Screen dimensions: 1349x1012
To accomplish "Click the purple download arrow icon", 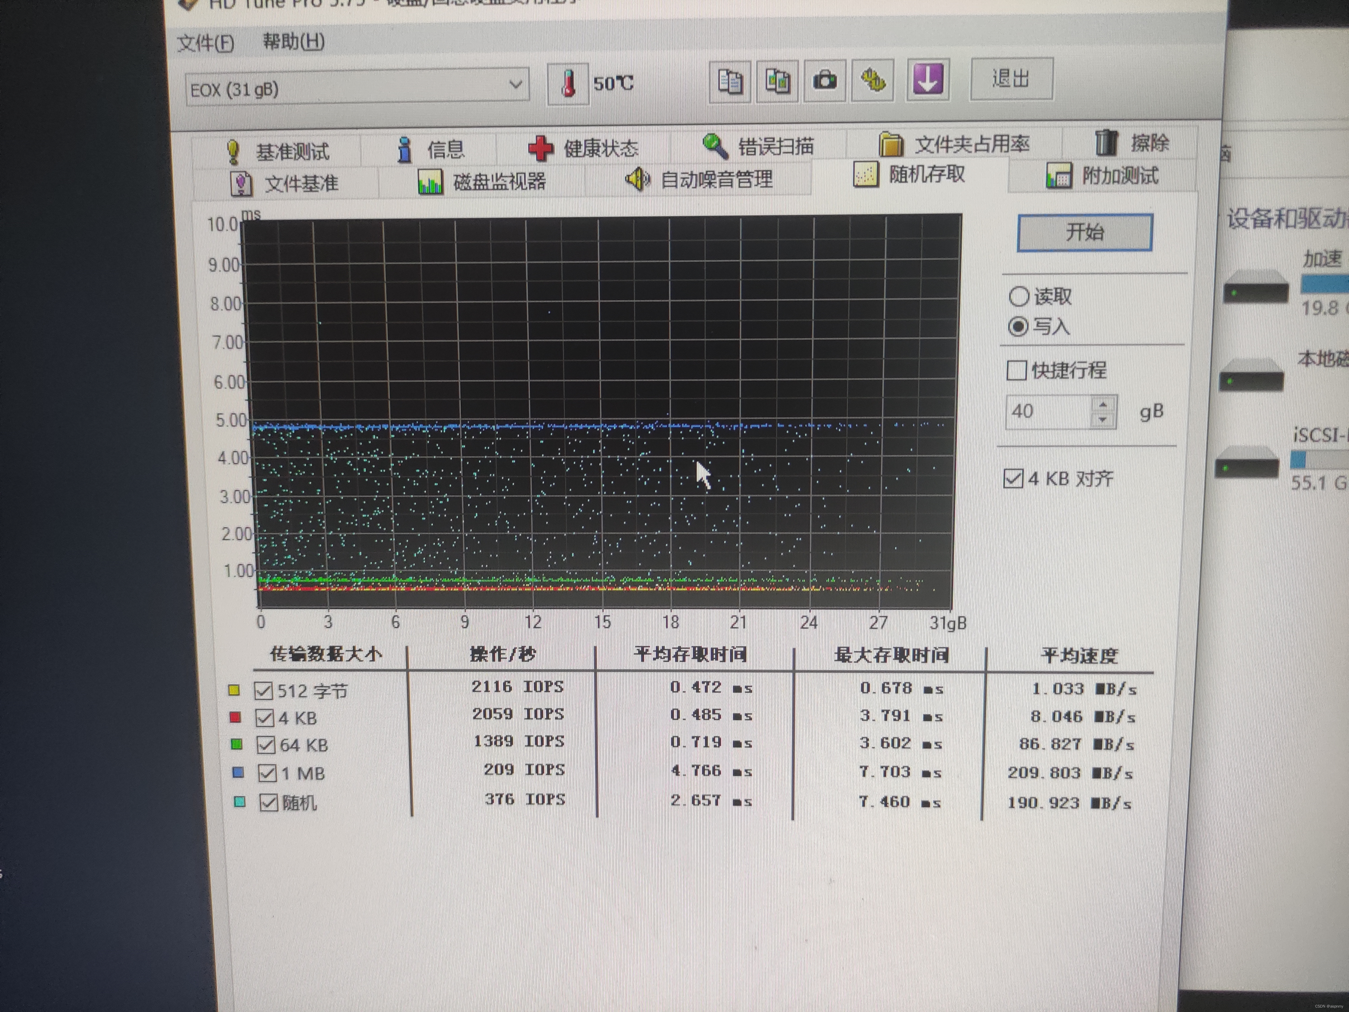I will pyautogui.click(x=927, y=79).
